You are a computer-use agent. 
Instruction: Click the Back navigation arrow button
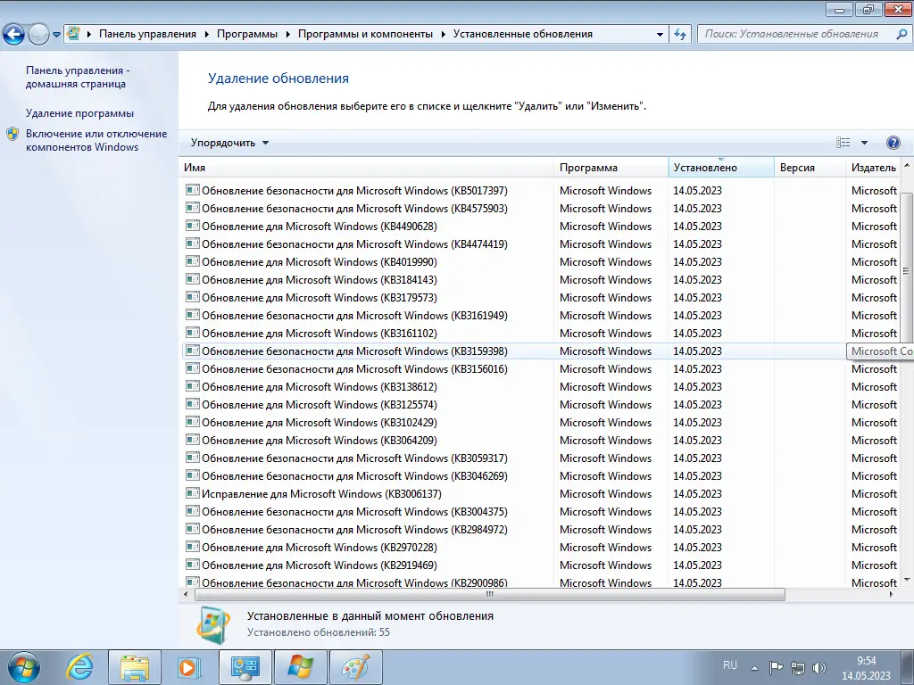(14, 35)
